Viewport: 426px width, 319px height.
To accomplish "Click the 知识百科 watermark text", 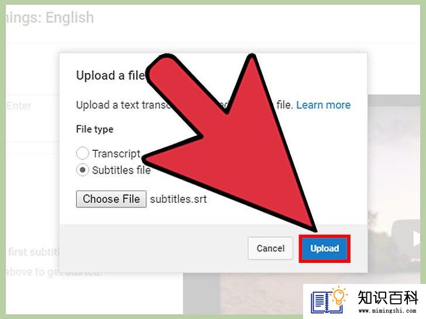I will (x=388, y=297).
